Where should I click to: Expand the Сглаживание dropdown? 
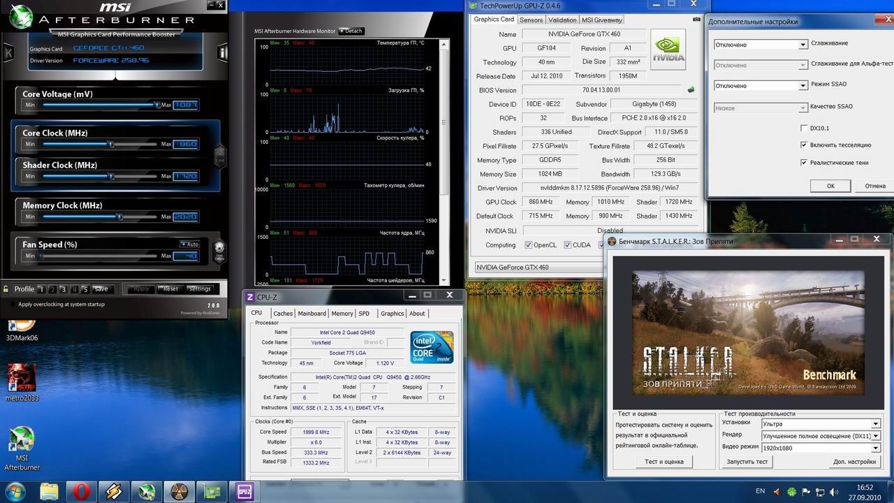click(x=803, y=45)
